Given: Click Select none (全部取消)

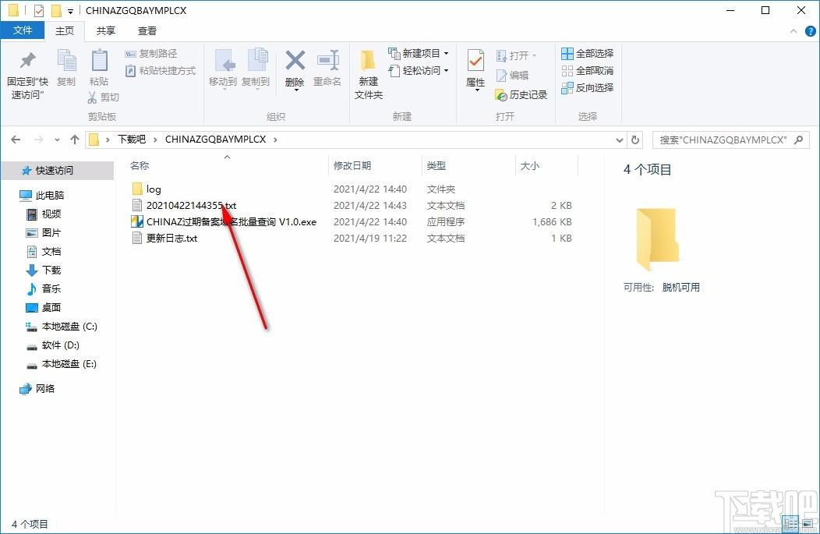Looking at the screenshot, I should click(587, 71).
